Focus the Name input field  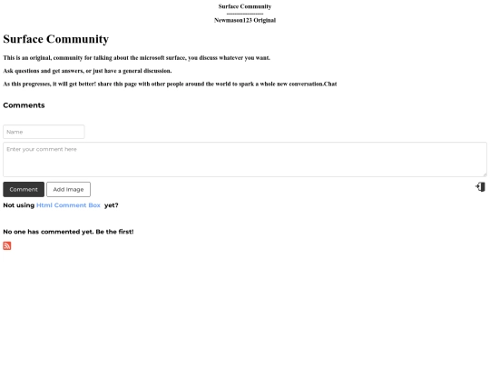(x=44, y=132)
